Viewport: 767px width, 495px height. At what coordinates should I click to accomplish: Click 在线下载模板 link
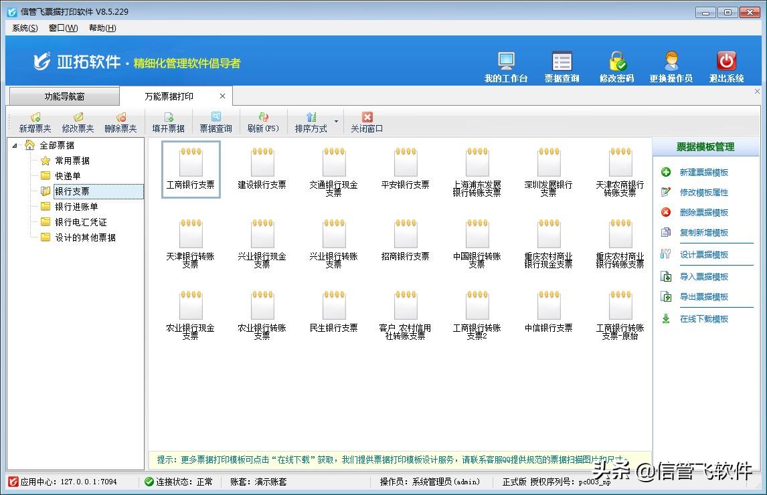[x=704, y=319]
